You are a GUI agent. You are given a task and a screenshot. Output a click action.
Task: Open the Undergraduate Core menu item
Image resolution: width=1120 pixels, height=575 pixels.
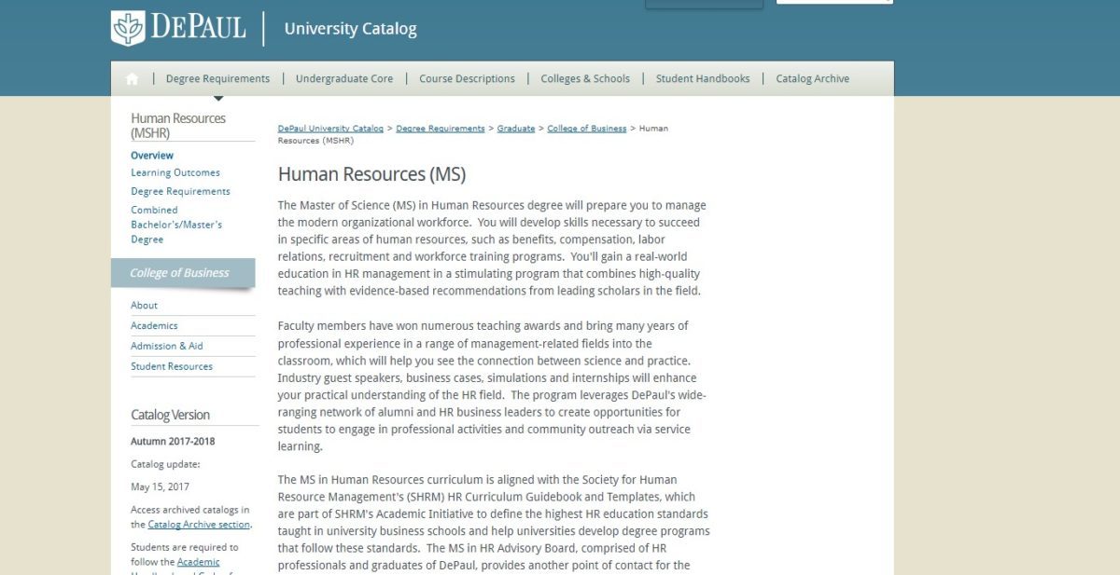[x=344, y=79]
